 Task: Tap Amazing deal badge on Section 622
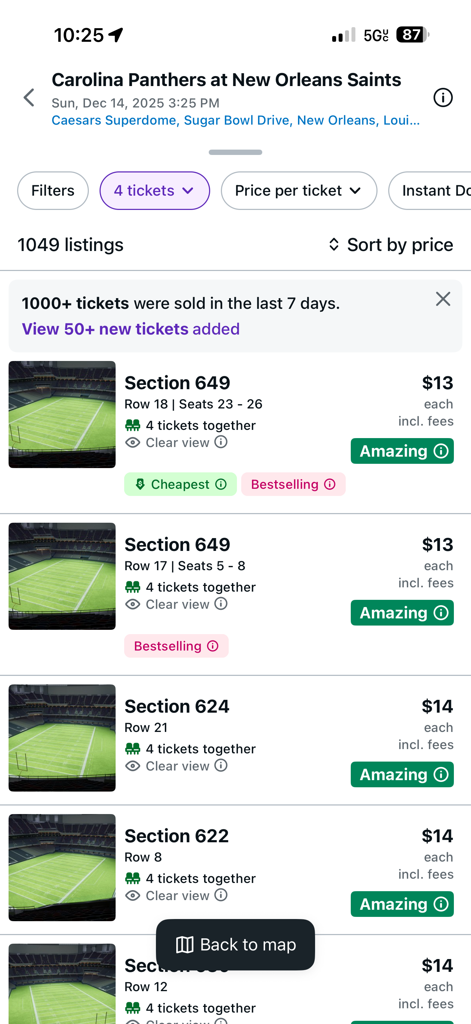(x=402, y=904)
